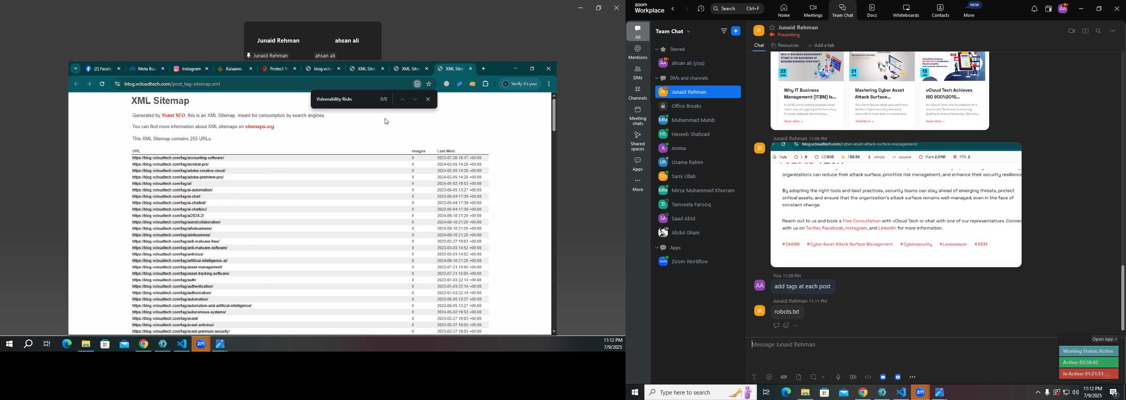This screenshot has height=400, width=1126.
Task: Attach a file using composer file icon
Action: click(799, 377)
